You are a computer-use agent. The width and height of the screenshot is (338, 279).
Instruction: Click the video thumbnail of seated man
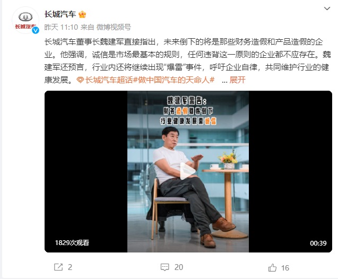(x=188, y=172)
